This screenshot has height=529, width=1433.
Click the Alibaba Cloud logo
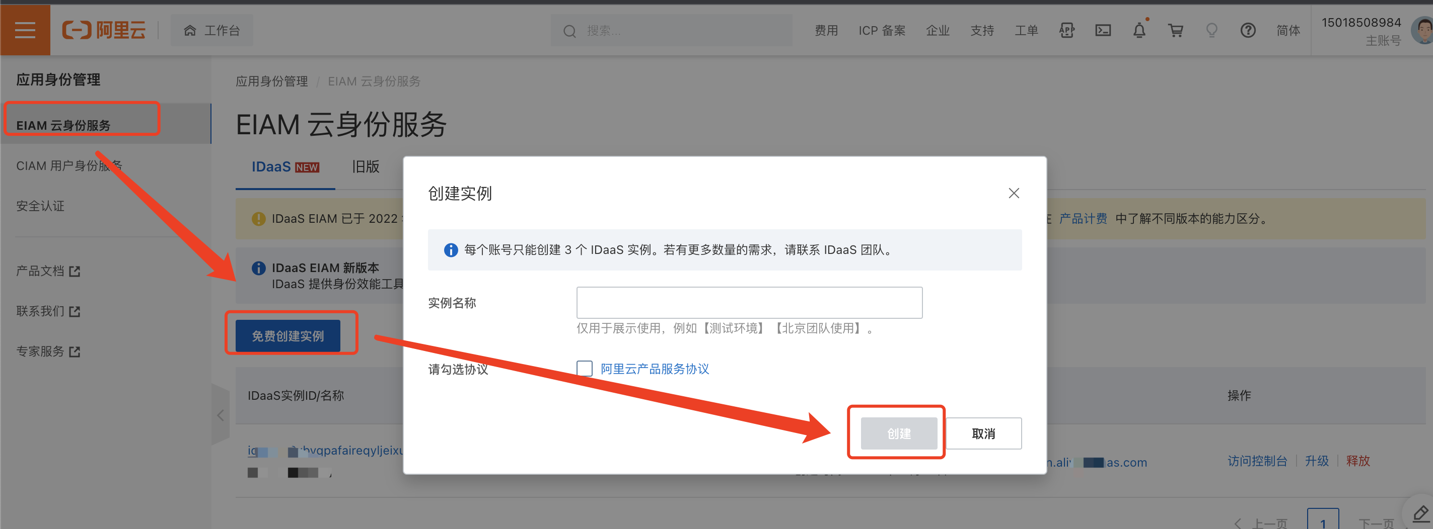104,30
